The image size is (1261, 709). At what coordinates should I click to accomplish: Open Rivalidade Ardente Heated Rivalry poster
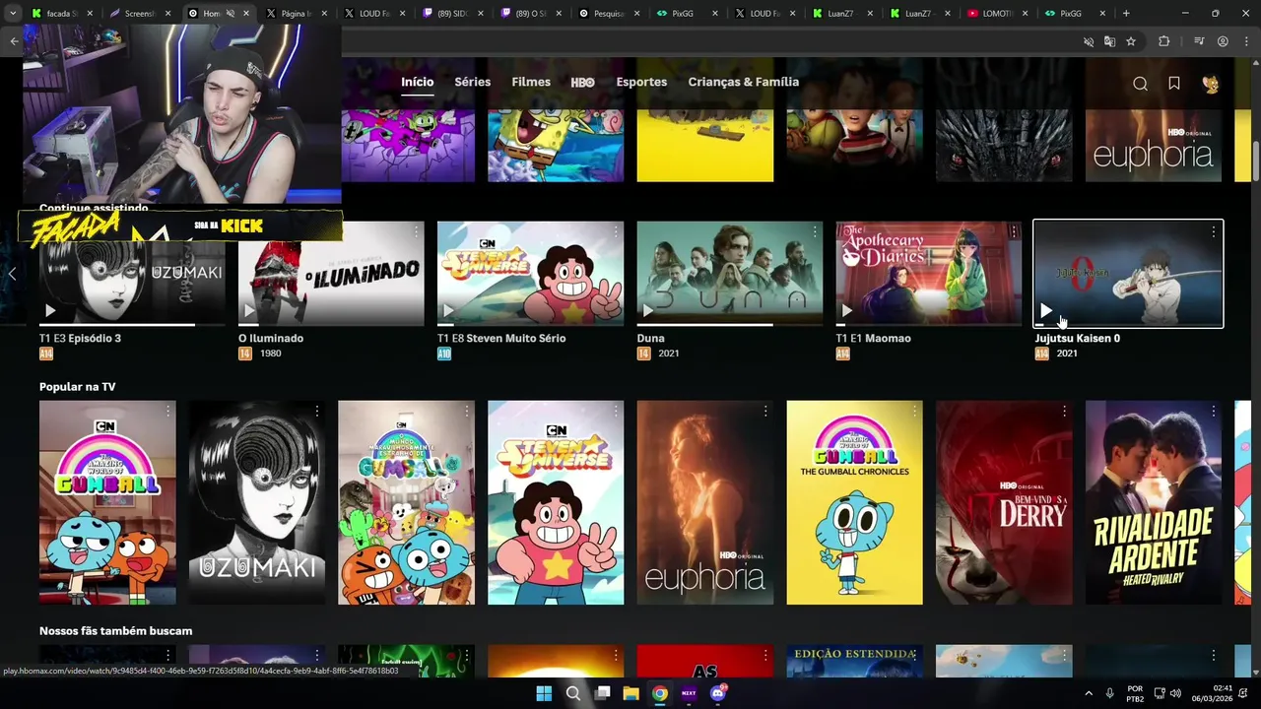(x=1154, y=502)
